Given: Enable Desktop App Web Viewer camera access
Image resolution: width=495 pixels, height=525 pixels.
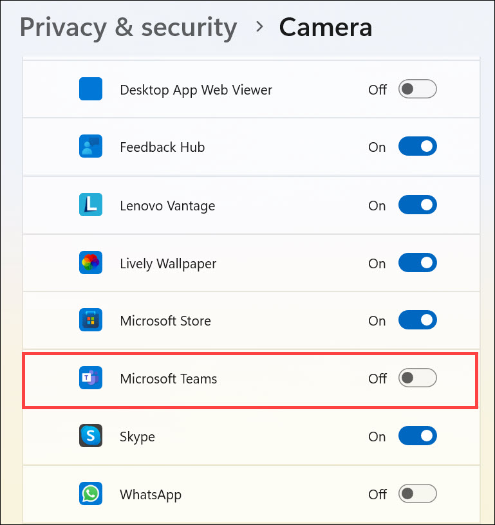Looking at the screenshot, I should pyautogui.click(x=417, y=89).
